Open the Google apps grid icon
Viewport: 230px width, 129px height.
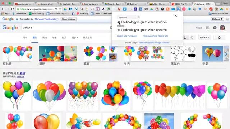click(x=207, y=28)
